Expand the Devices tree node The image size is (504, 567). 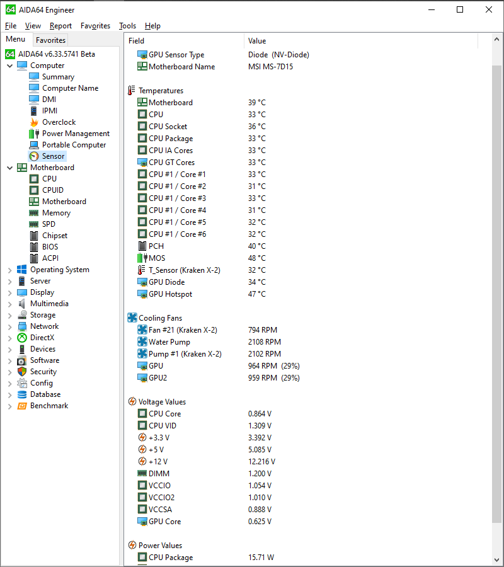(x=9, y=349)
